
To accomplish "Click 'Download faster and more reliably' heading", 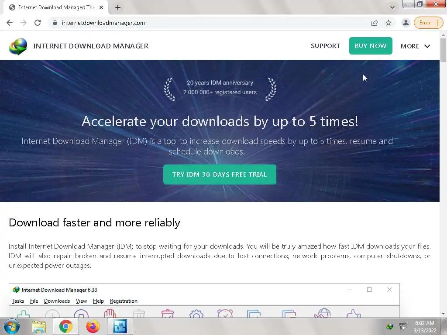I will coord(94,222).
